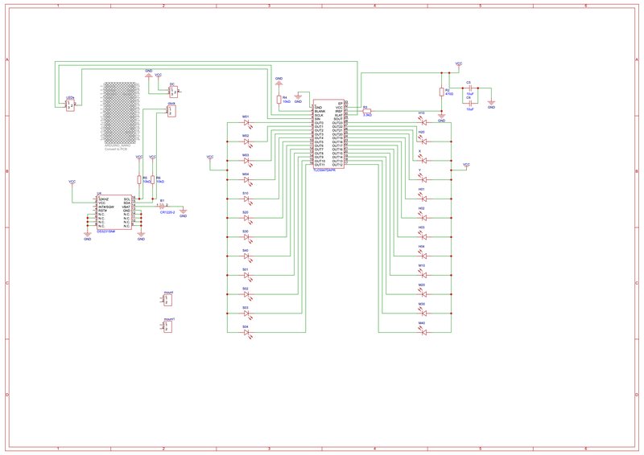Select the S10 LED symbol
Screen dimensions: 644x455
[x=247, y=199]
